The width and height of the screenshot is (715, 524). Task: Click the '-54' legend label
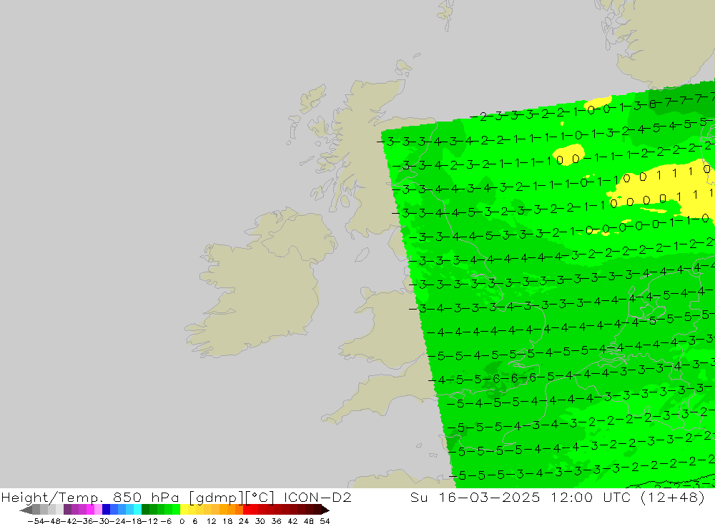tap(36, 521)
